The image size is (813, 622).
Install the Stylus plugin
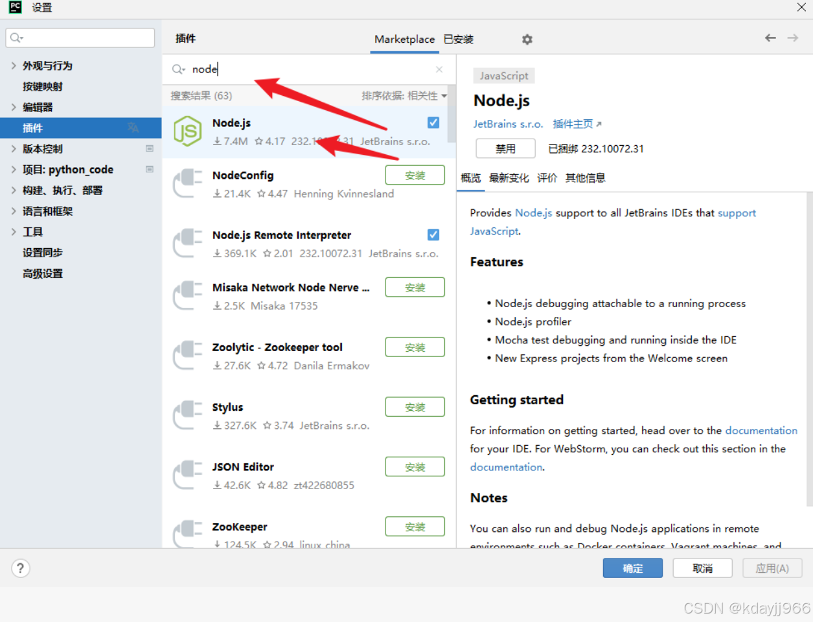415,407
